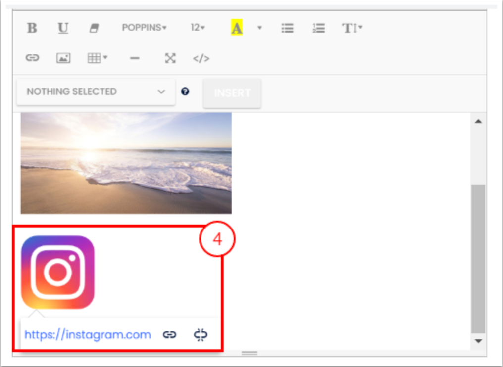Expand the text color options arrow
Screen dimensions: 503x367
[260, 28]
